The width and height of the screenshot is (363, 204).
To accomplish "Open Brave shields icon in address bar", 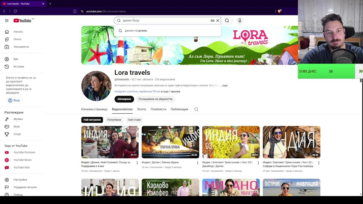I will (279, 11).
